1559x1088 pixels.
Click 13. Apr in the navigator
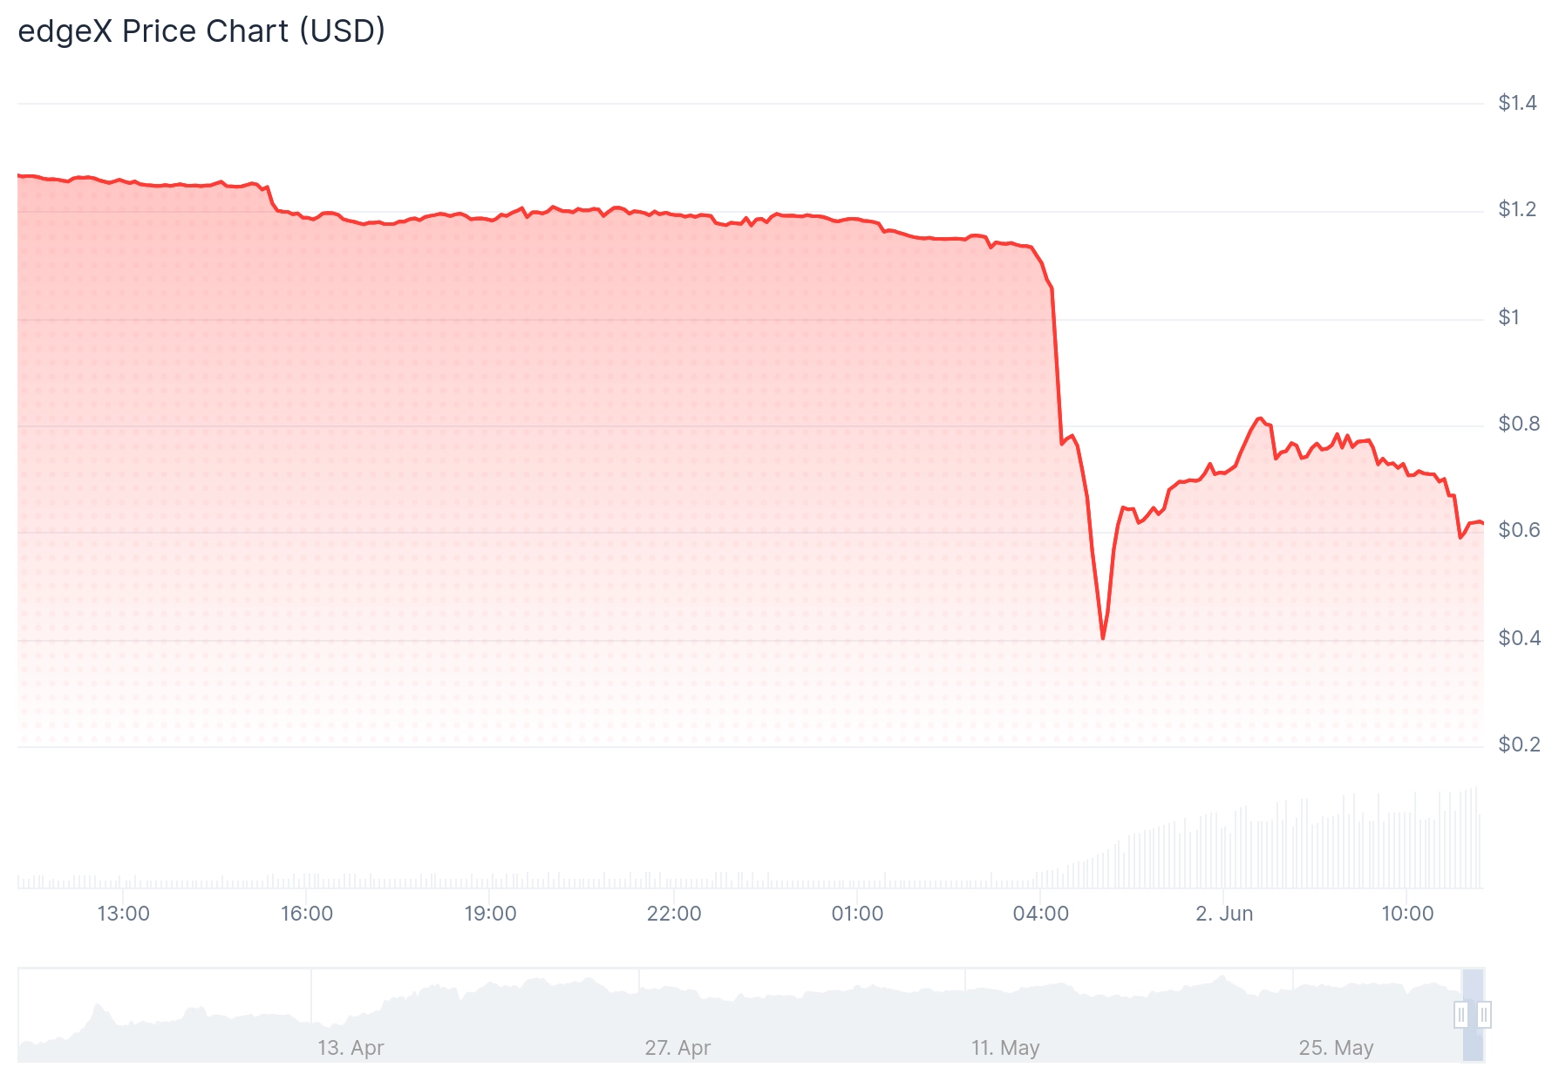351,1048
